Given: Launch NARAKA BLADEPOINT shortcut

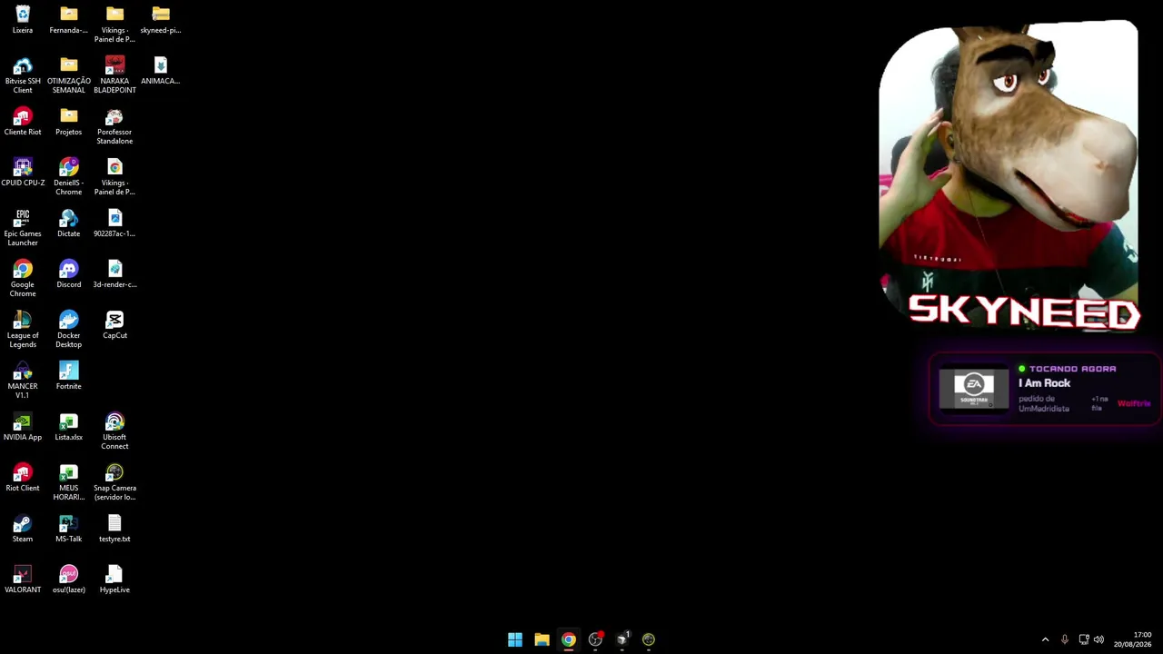Looking at the screenshot, I should [114, 75].
